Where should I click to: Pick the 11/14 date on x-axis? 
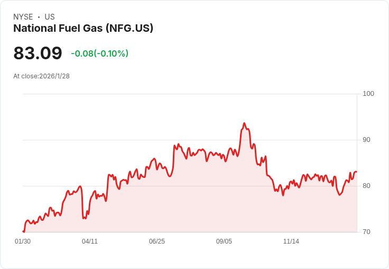click(x=291, y=241)
